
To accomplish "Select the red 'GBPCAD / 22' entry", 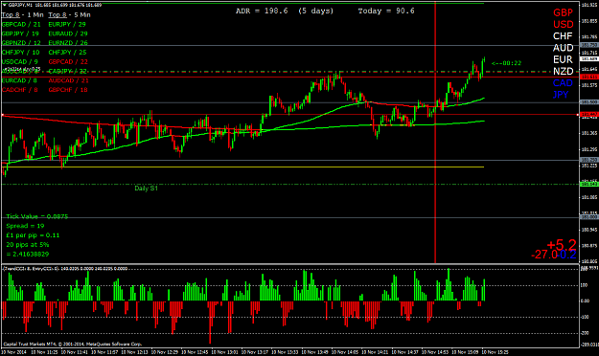I will point(68,62).
